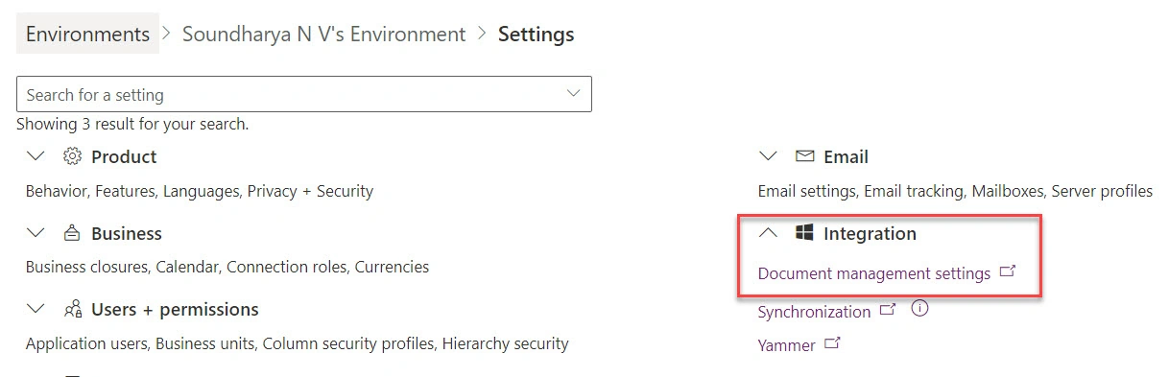Click the Integration Windows logo icon
The width and height of the screenshot is (1169, 377).
point(804,233)
